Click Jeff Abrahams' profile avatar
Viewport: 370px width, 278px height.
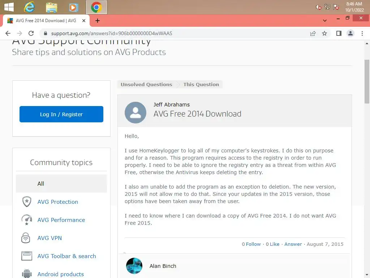(135, 113)
